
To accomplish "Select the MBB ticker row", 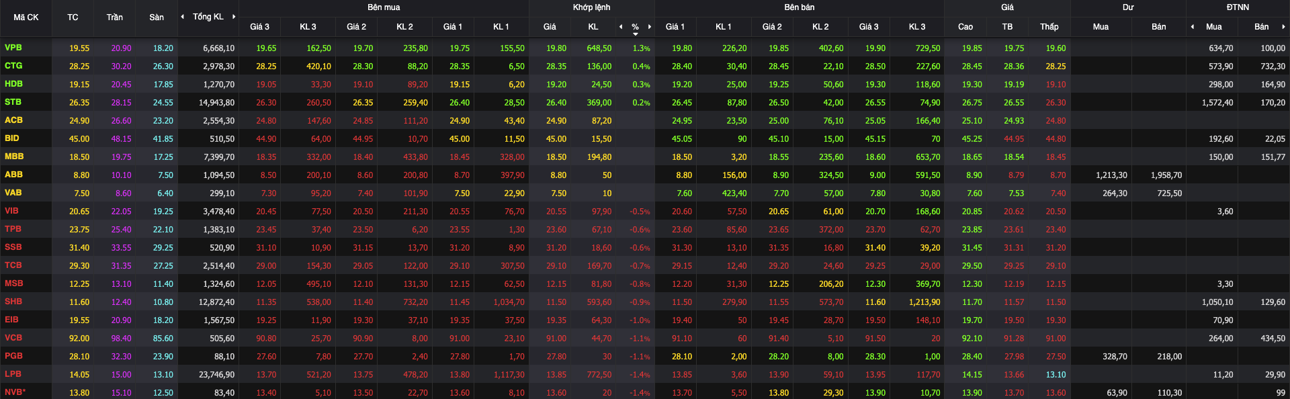I will coord(645,157).
